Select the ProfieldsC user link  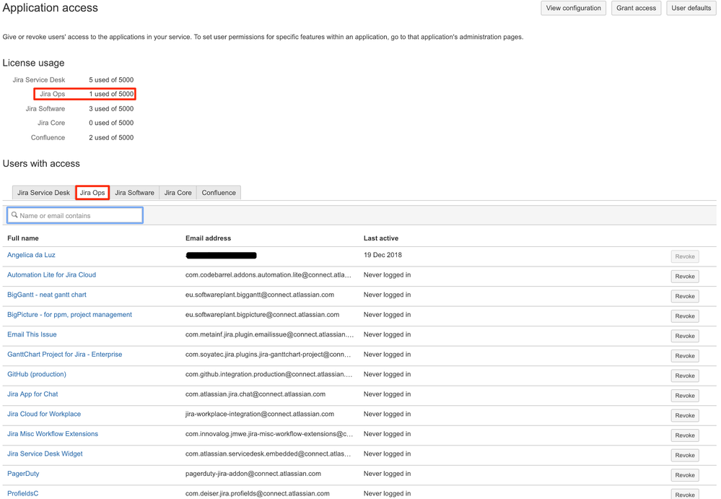click(23, 493)
